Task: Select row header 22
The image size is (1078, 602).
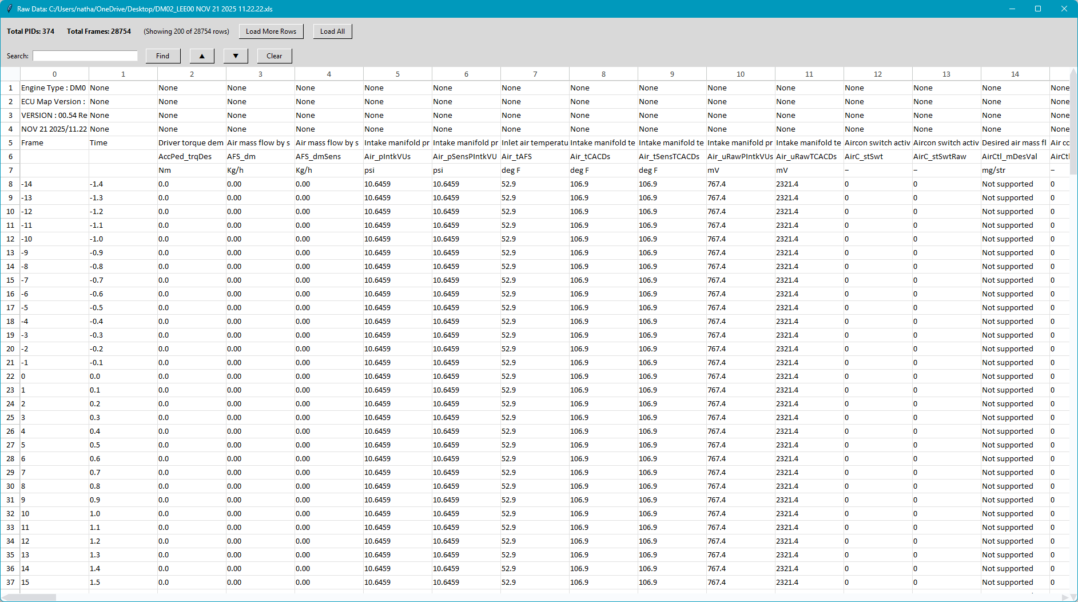Action: (x=10, y=377)
